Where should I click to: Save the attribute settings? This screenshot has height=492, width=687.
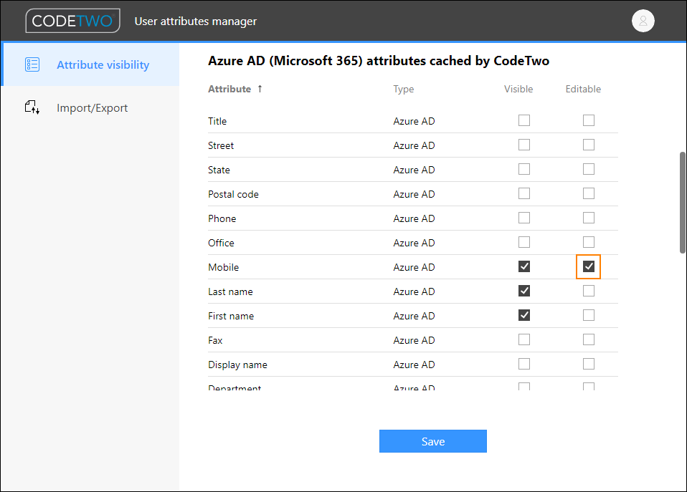(x=433, y=441)
